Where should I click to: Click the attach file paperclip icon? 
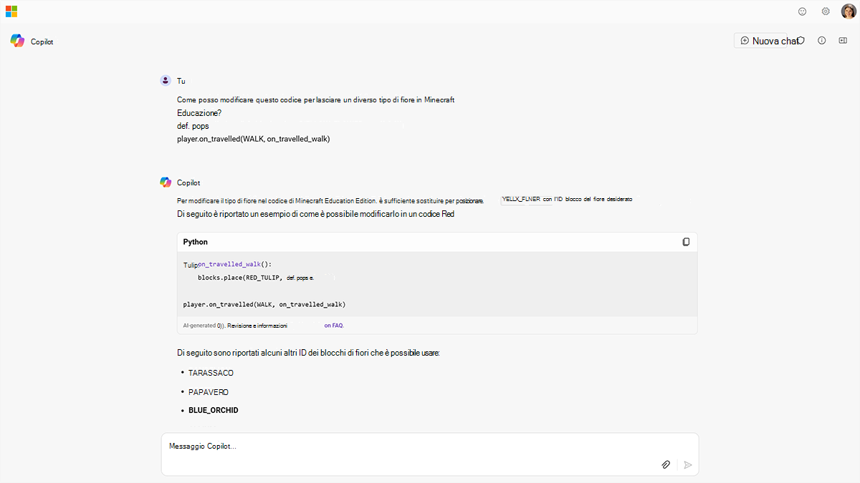tap(666, 464)
